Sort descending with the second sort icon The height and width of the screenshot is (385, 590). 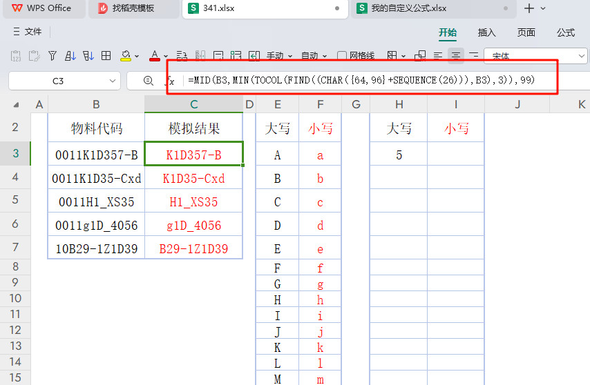(x=88, y=57)
